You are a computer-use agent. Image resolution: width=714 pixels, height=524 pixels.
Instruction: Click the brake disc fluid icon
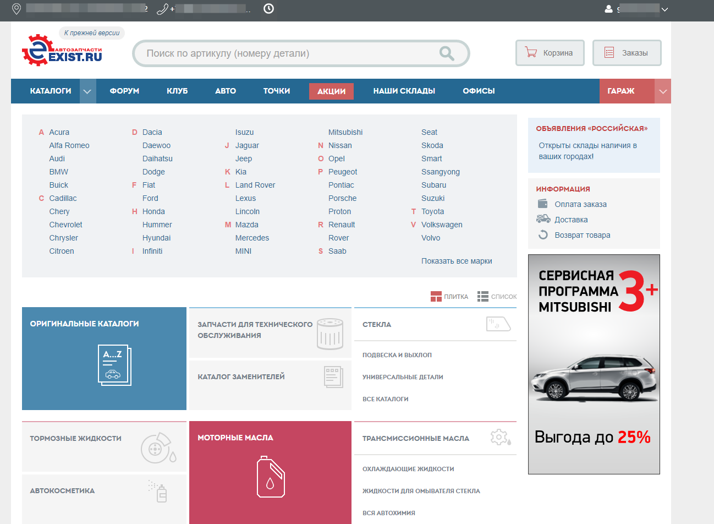[158, 448]
